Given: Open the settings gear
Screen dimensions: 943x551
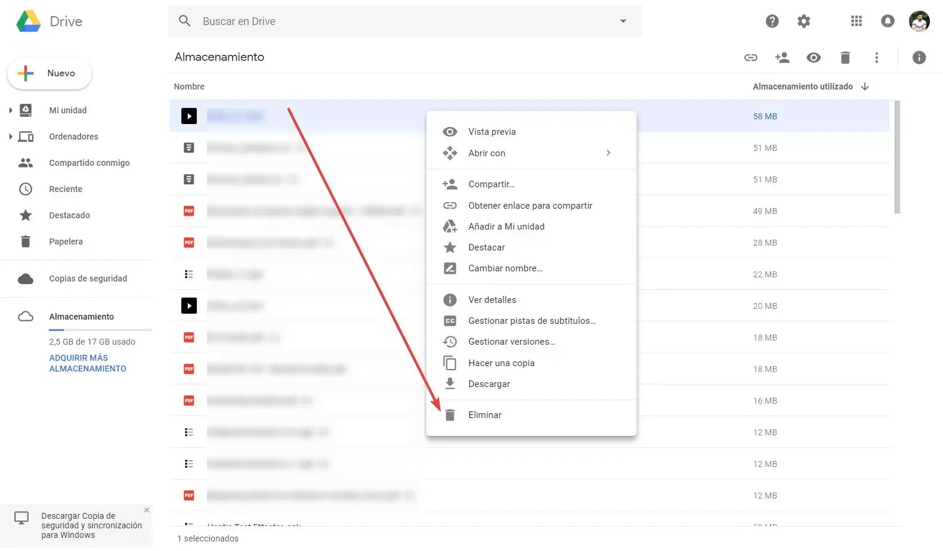Looking at the screenshot, I should coord(804,21).
